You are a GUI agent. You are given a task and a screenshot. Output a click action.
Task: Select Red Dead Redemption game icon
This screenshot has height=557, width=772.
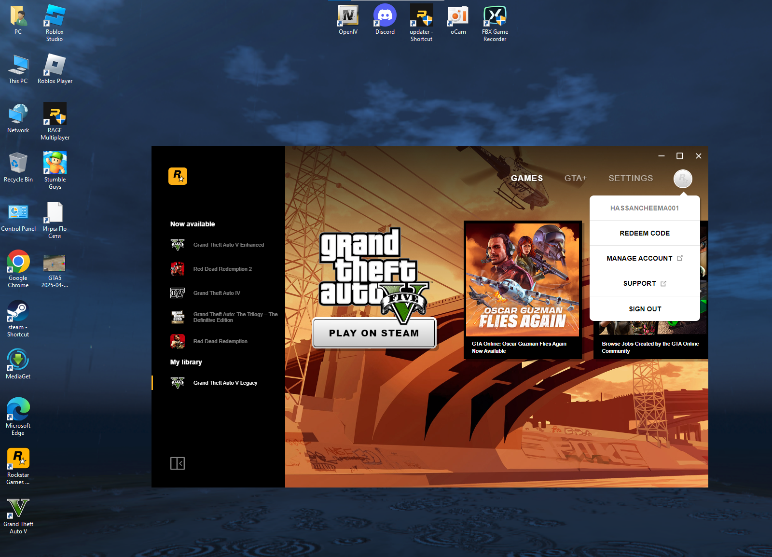(178, 341)
